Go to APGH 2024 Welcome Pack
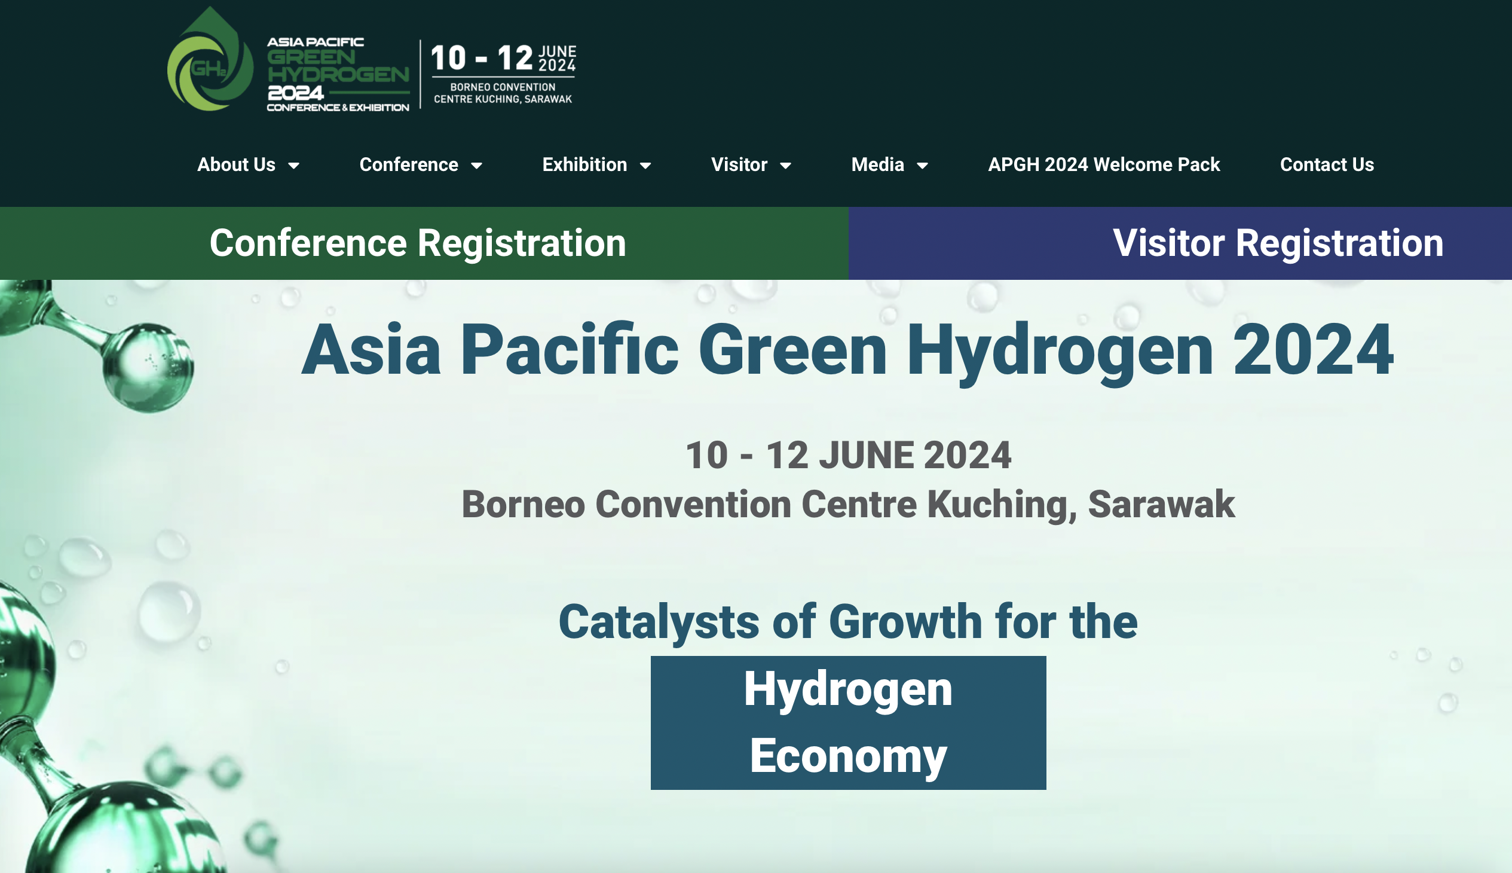 1104,164
